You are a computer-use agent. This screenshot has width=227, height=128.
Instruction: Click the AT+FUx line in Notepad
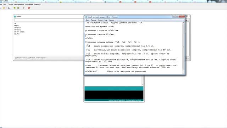click(89, 38)
